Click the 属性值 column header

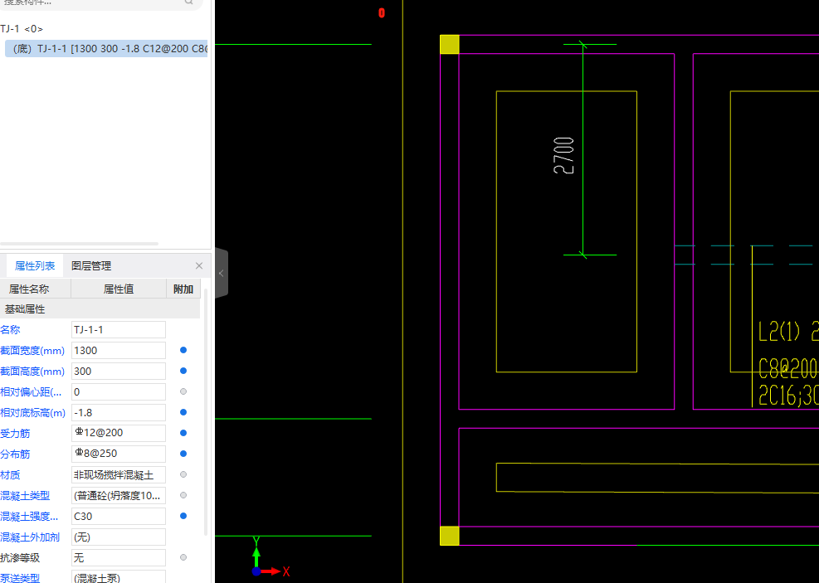tap(119, 289)
